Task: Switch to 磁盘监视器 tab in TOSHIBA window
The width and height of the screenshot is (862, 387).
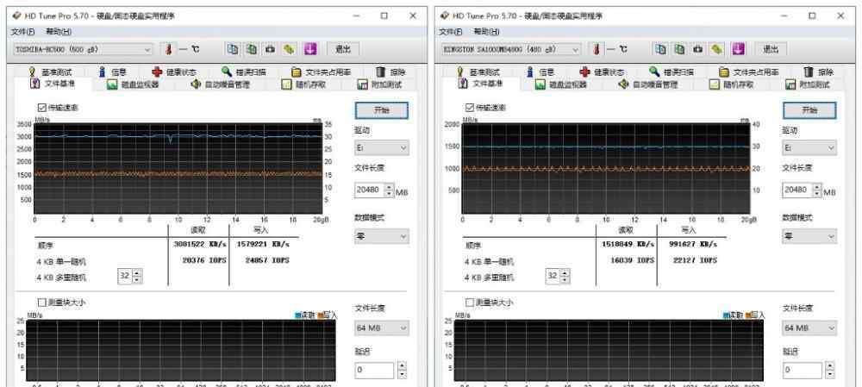Action: pos(133,84)
